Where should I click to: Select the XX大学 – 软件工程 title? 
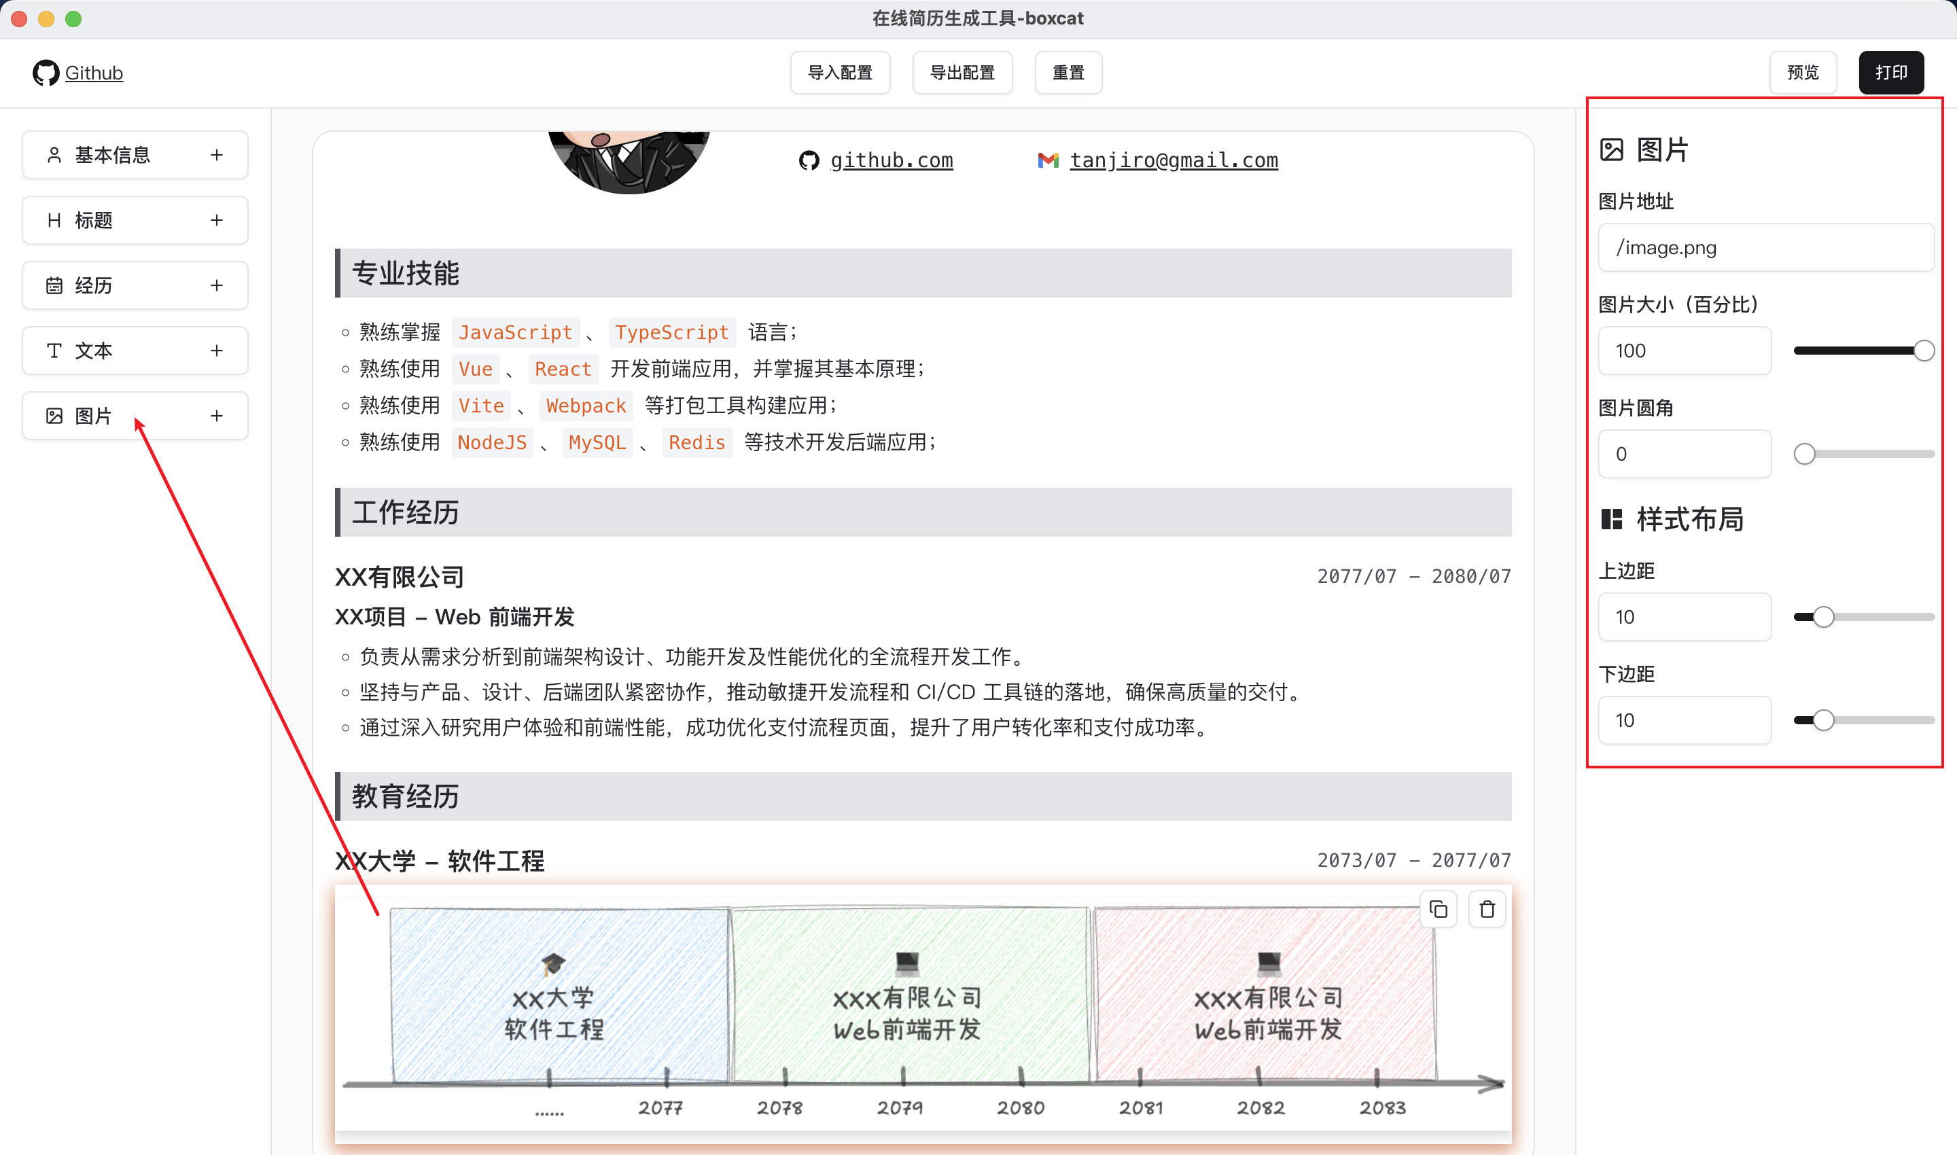[x=440, y=861]
